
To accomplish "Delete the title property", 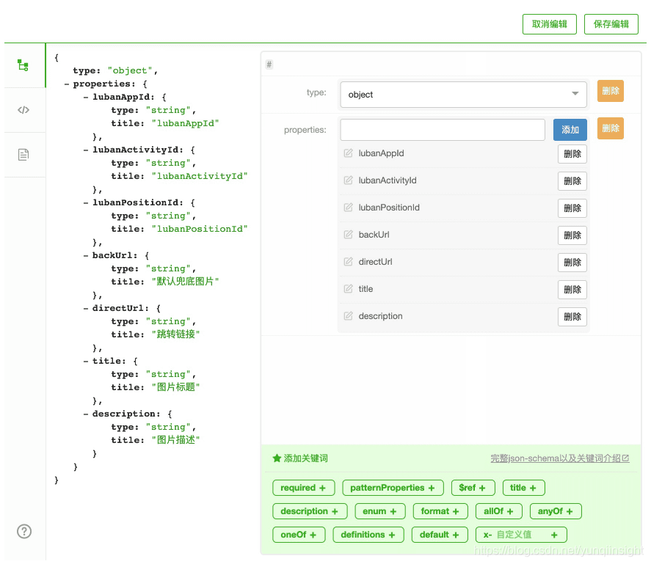I will click(572, 289).
